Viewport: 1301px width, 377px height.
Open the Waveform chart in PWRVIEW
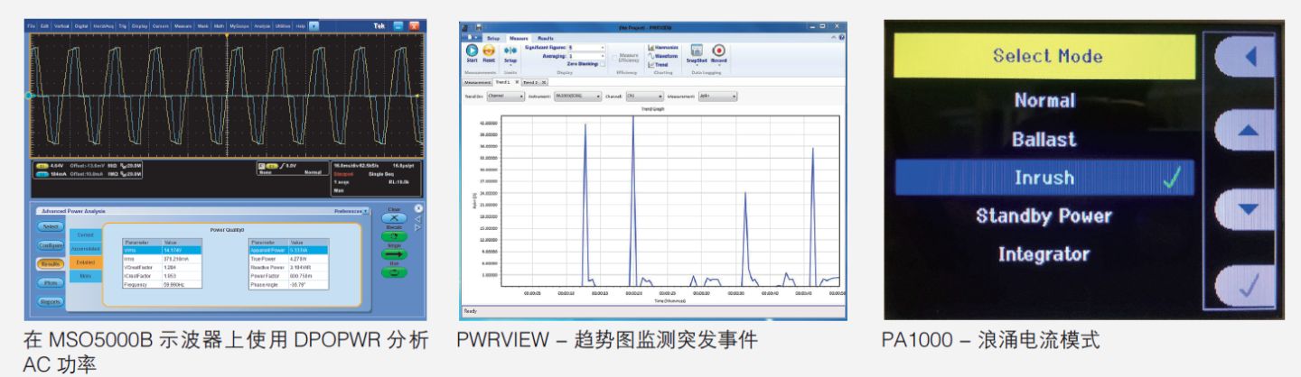click(x=662, y=56)
